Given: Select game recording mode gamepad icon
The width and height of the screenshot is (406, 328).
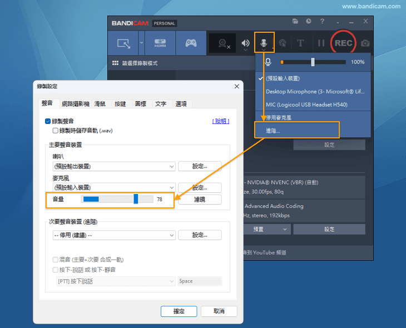Looking at the screenshot, I should tap(191, 43).
